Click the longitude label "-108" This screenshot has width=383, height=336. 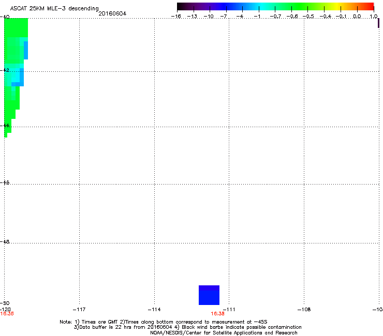click(304, 310)
